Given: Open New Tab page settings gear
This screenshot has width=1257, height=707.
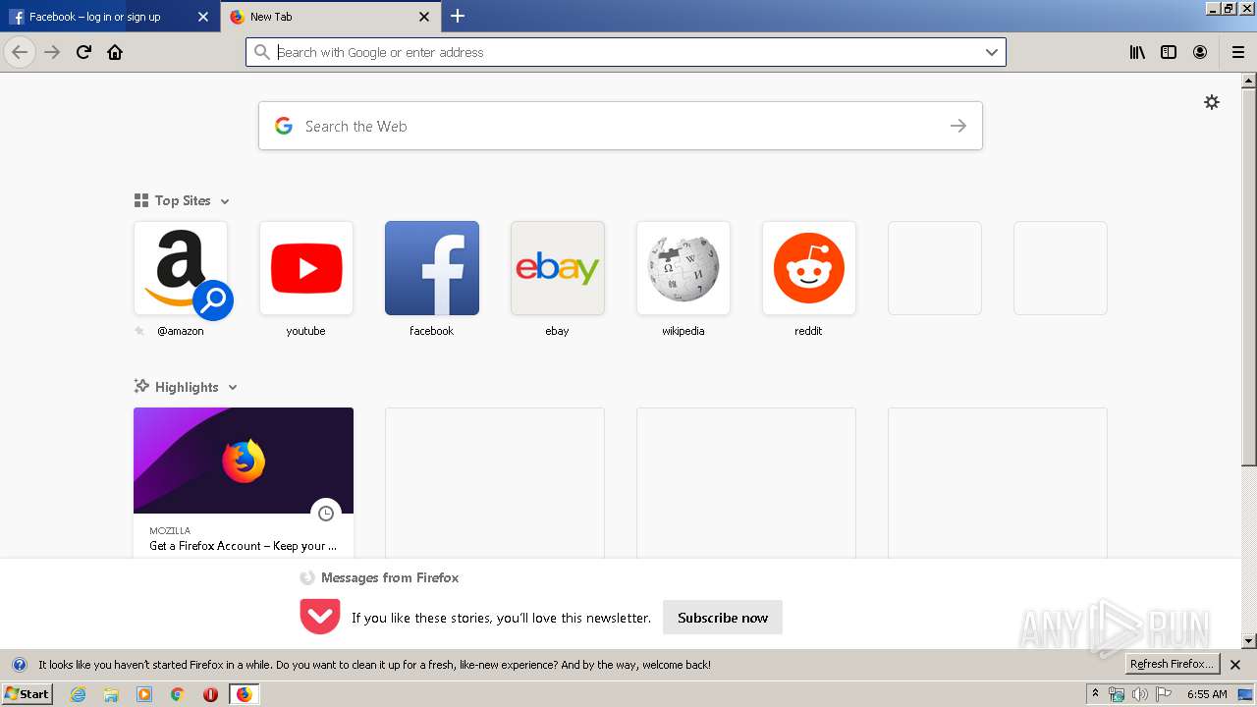Looking at the screenshot, I should 1212,102.
